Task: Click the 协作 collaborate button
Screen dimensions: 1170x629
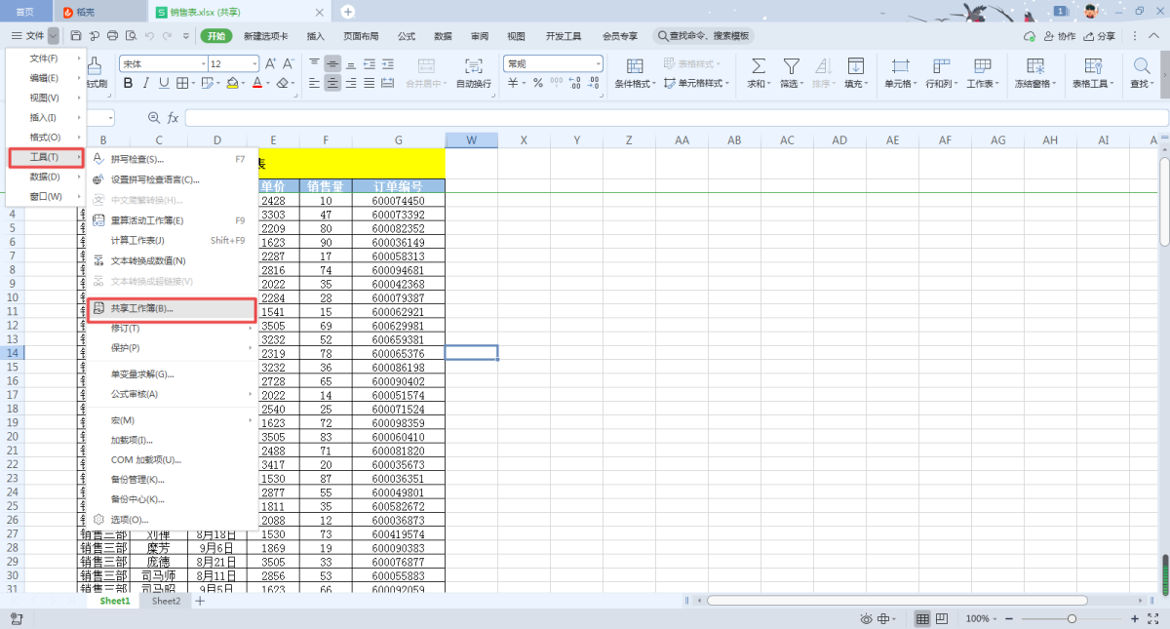Action: tap(1060, 36)
